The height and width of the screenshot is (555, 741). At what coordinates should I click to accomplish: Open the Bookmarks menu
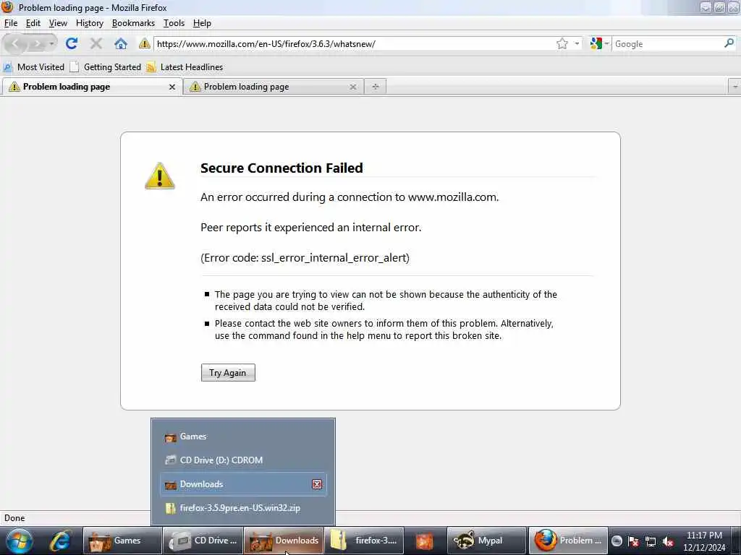coord(133,23)
